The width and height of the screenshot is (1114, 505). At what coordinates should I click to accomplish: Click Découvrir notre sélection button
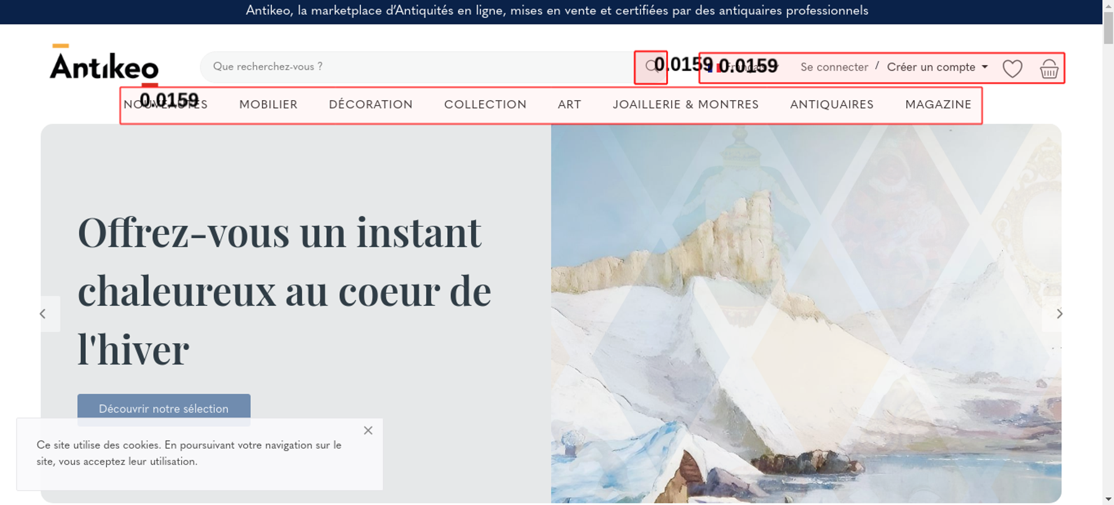[164, 409]
